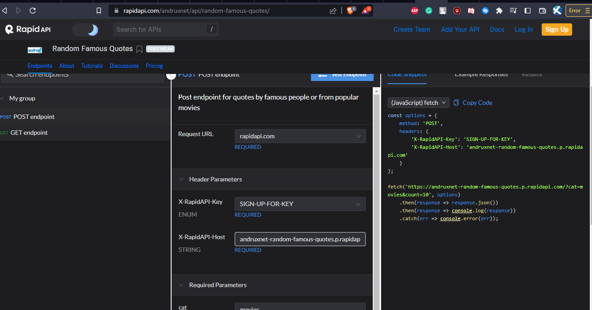Reload the page in browser

pyautogui.click(x=33, y=11)
